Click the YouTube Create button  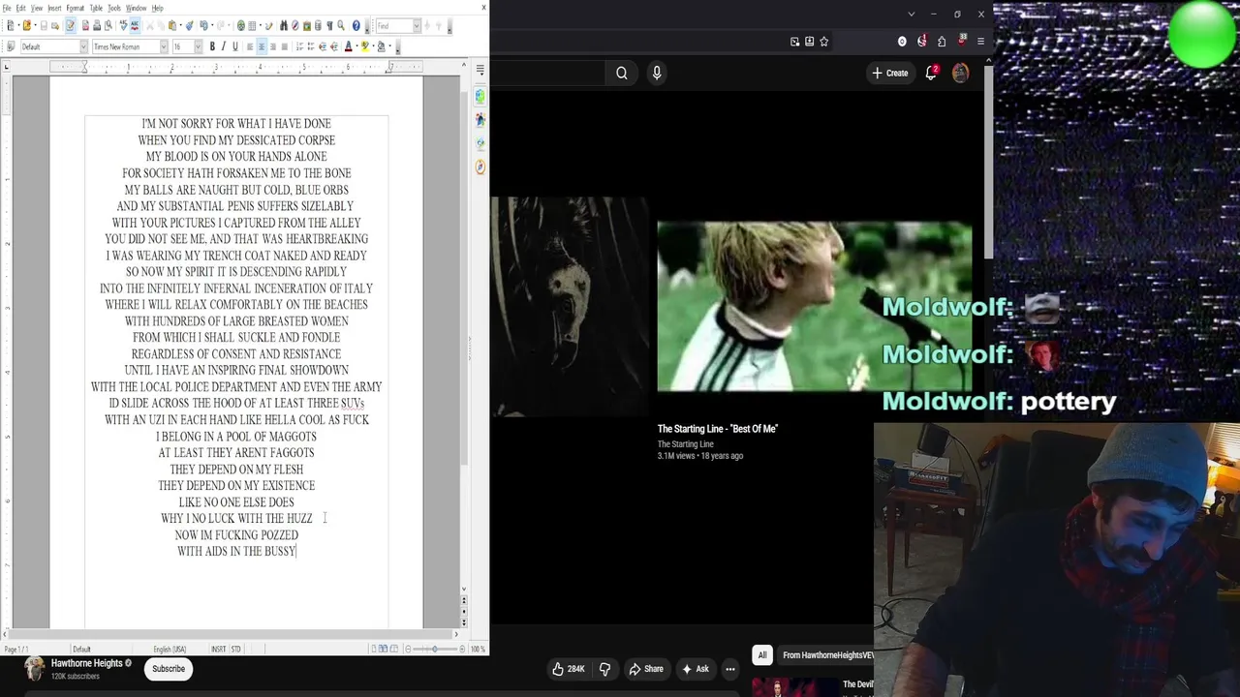click(x=889, y=73)
